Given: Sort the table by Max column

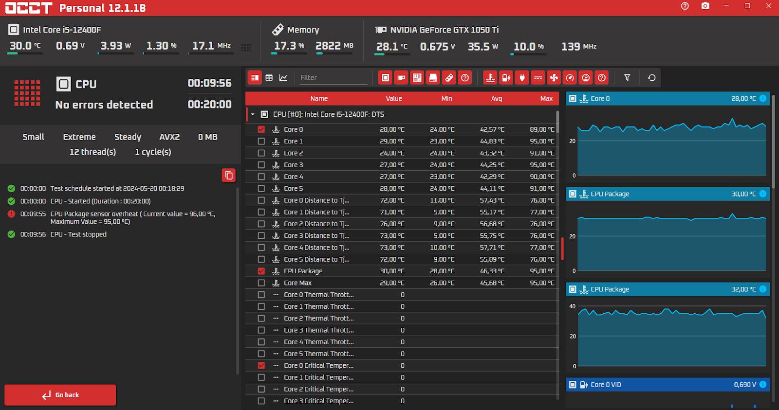Looking at the screenshot, I should click(546, 98).
